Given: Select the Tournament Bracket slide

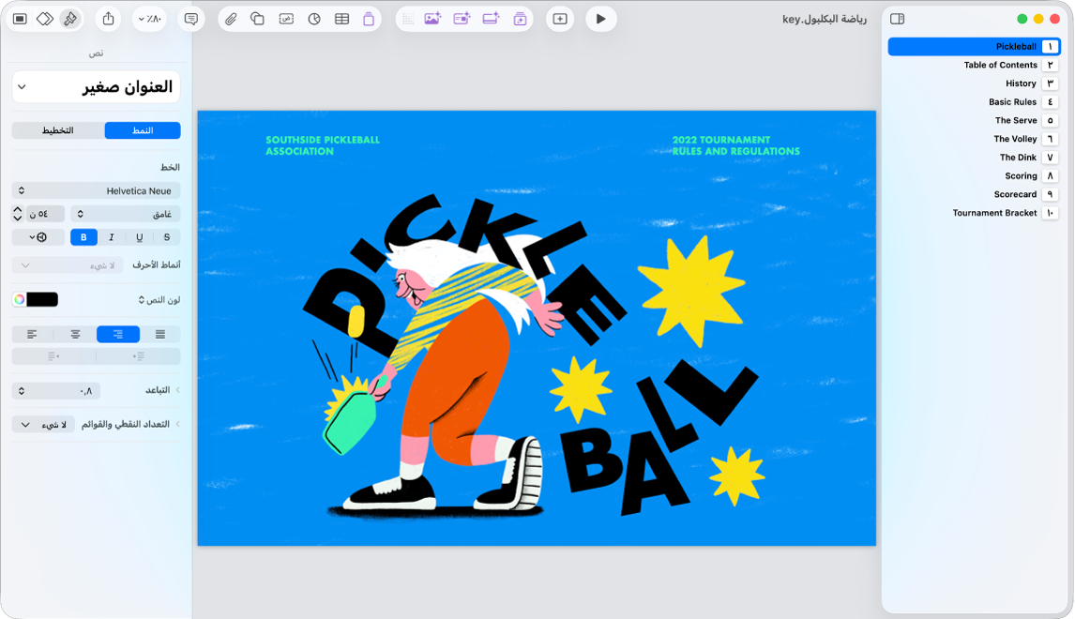Looking at the screenshot, I should tap(975, 213).
